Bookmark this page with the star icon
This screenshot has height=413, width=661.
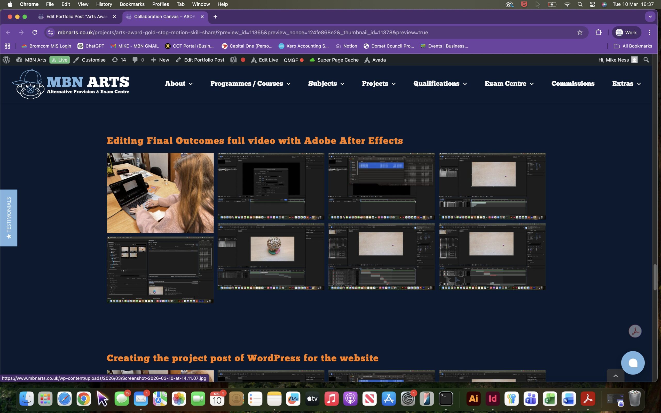point(580,33)
